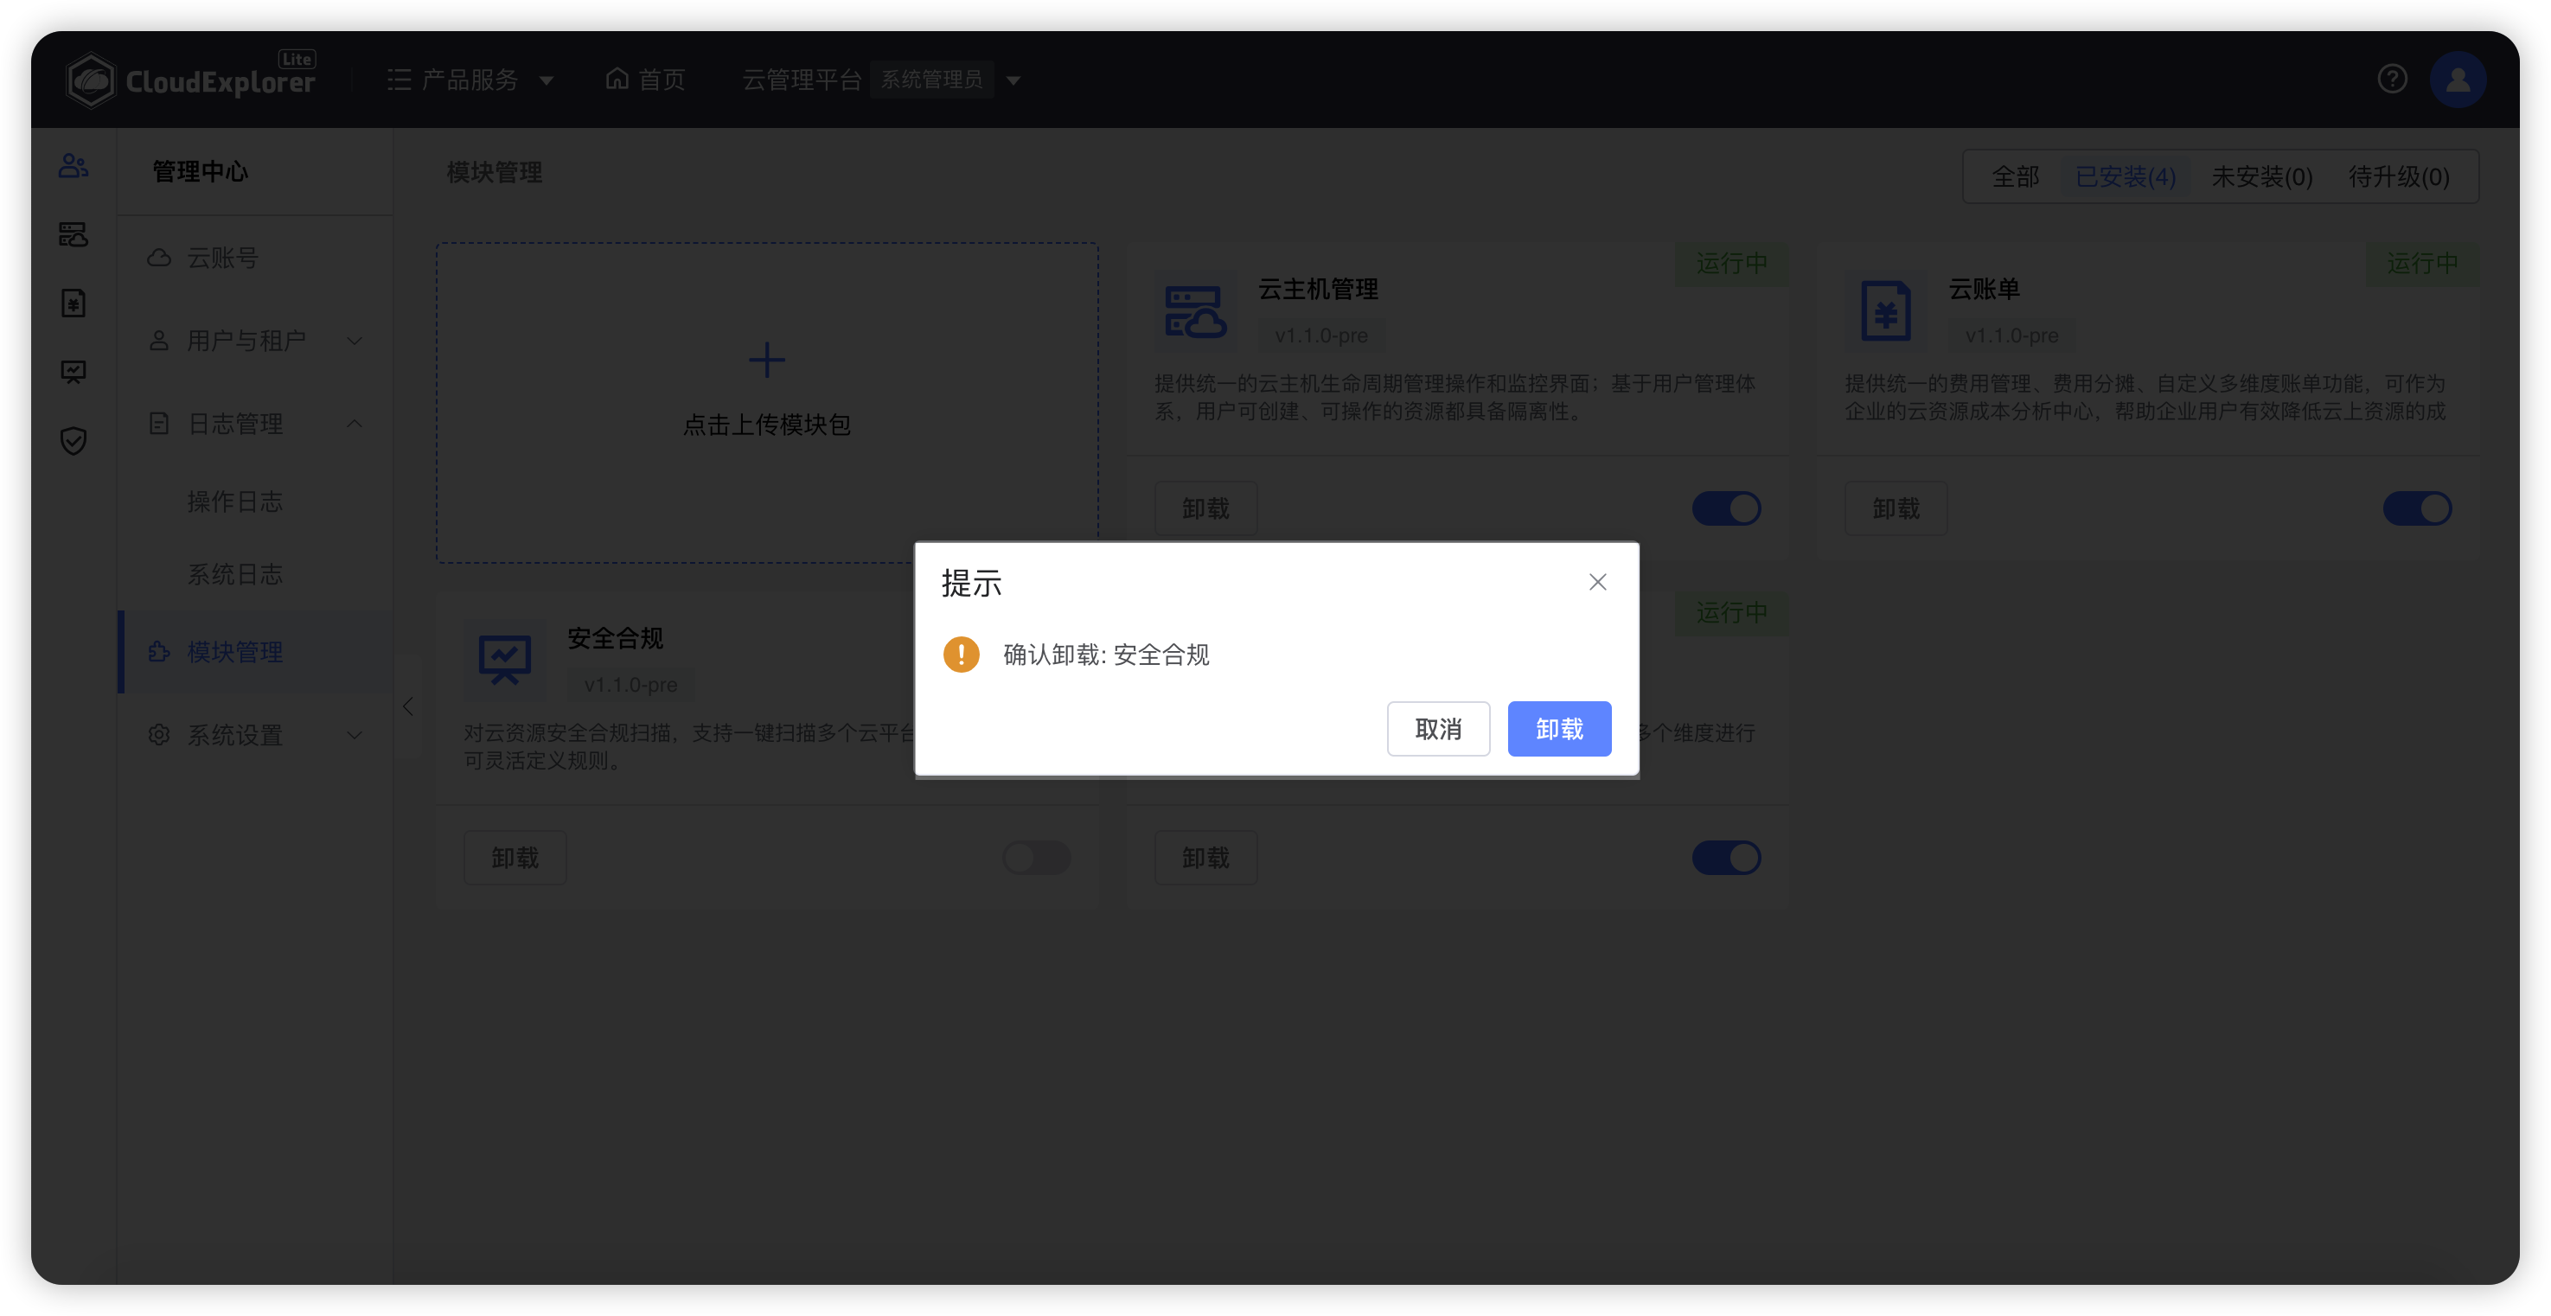Confirm with blue 卸载 dialog button

[x=1559, y=729]
